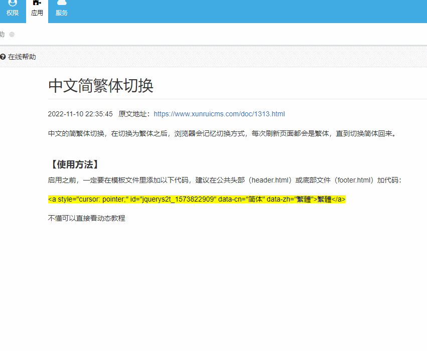Click the date 2022-11-10 22:35:45
This screenshot has width=427, height=351.
[80, 114]
